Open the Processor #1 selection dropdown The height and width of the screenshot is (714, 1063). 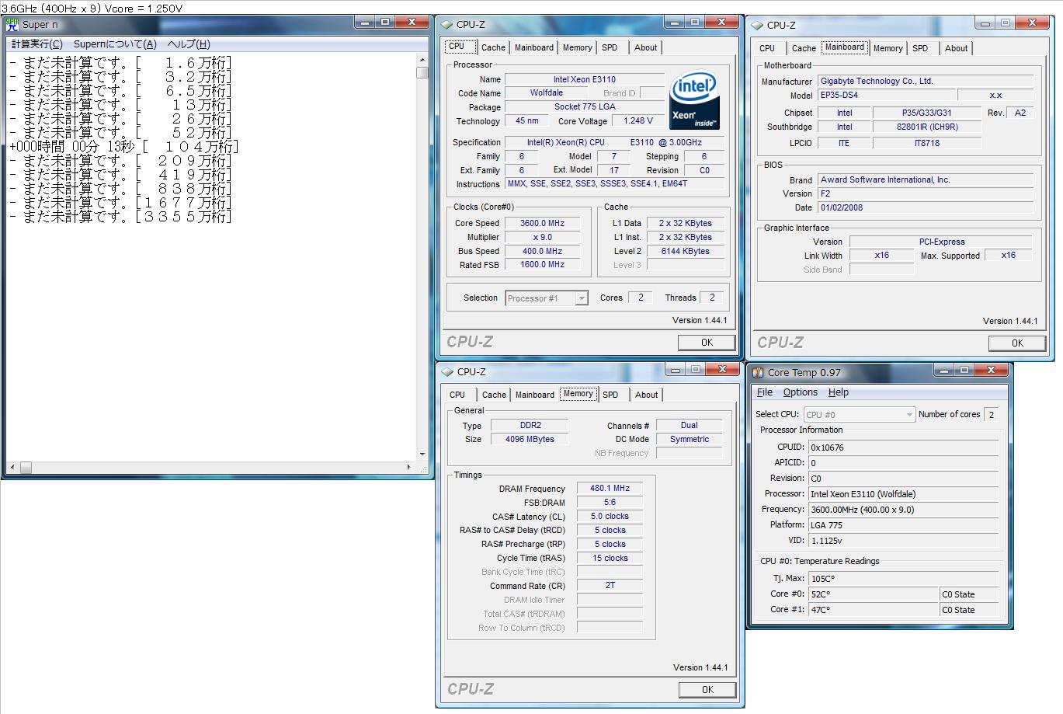coord(547,298)
